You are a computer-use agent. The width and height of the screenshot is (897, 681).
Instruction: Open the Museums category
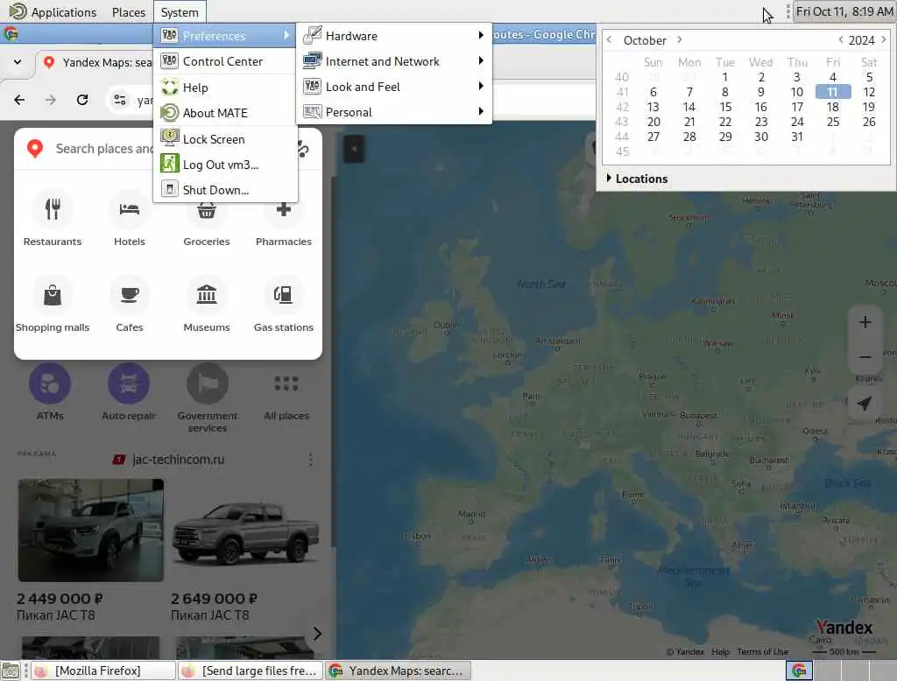coord(207,305)
